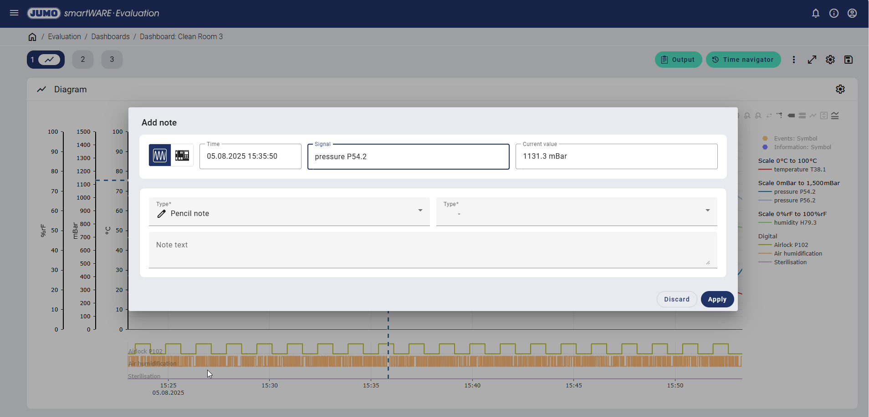869x417 pixels.
Task: Switch to the device signal icon
Action: [182, 156]
